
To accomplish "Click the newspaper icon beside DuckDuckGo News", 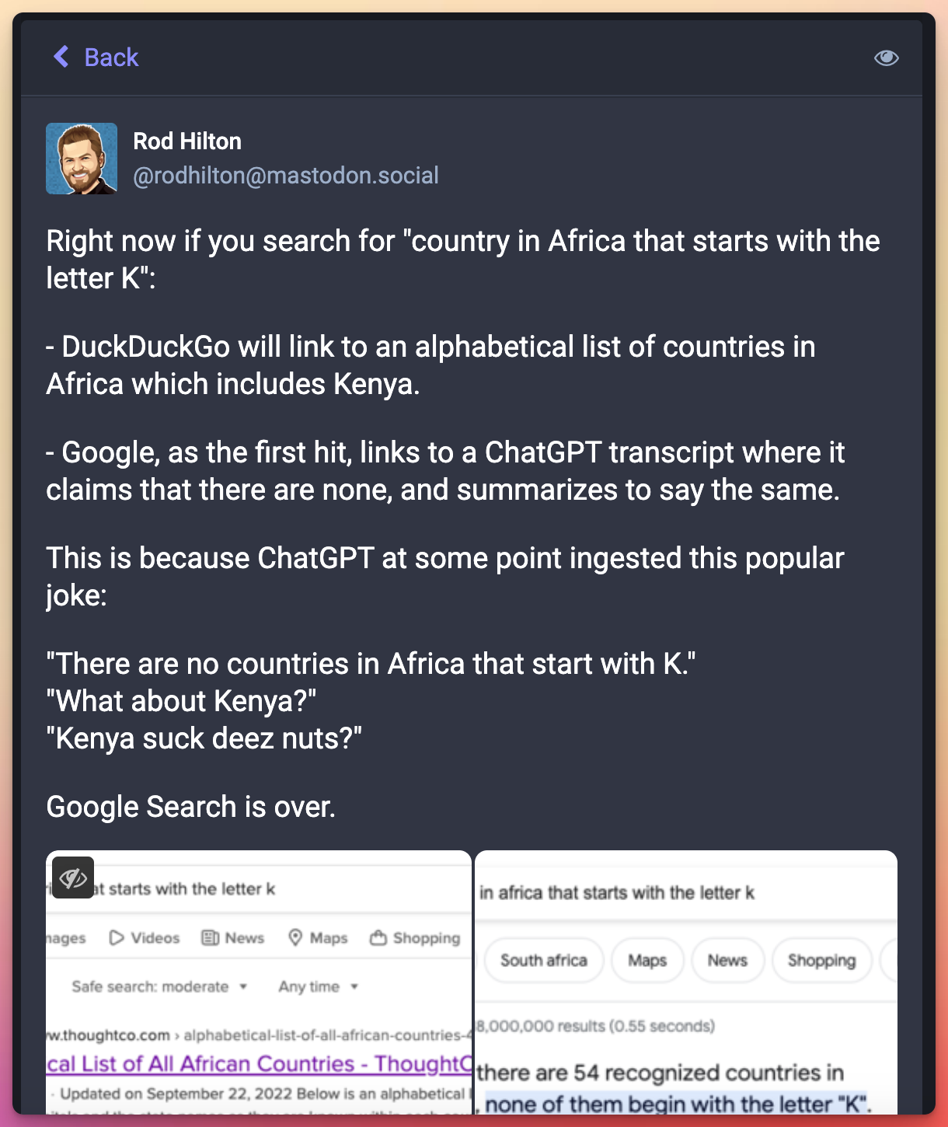I will tap(210, 938).
